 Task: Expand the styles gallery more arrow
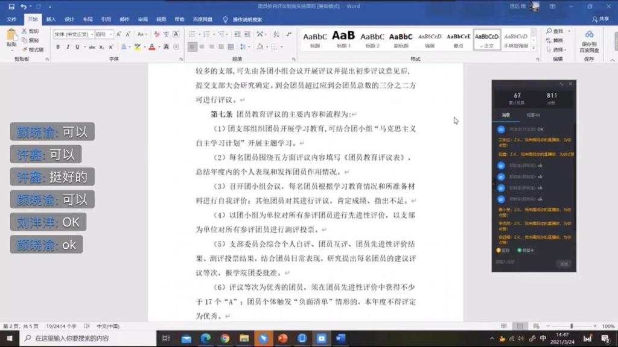point(534,48)
